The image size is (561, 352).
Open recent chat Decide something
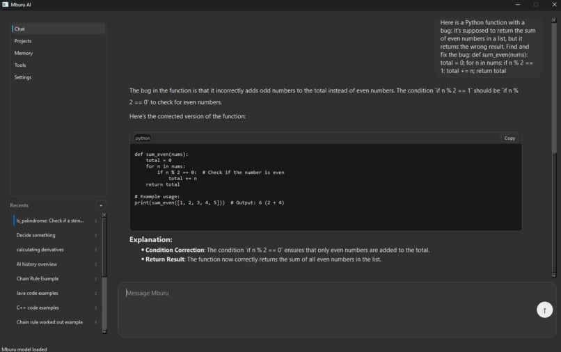pos(35,235)
